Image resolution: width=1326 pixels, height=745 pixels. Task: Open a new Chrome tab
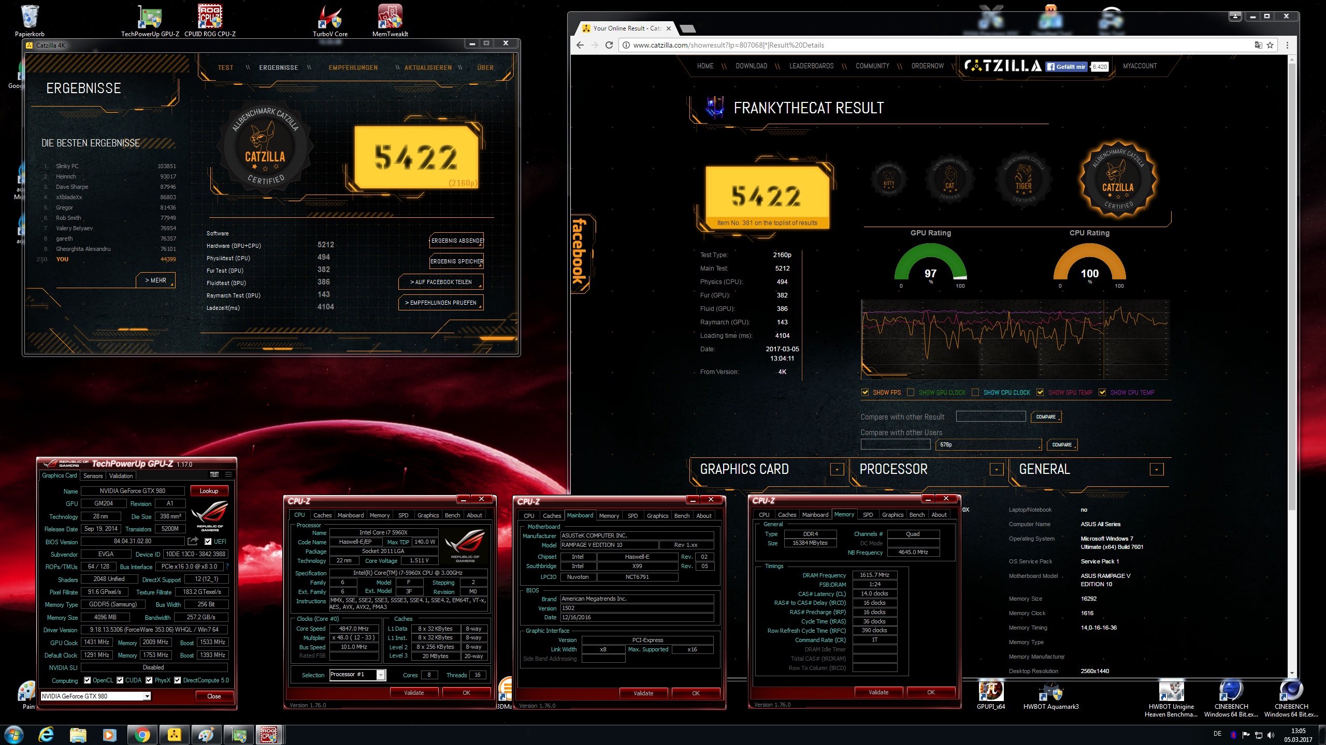pos(687,28)
